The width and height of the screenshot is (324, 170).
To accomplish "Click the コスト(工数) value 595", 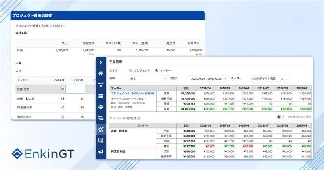I will (x=119, y=50).
